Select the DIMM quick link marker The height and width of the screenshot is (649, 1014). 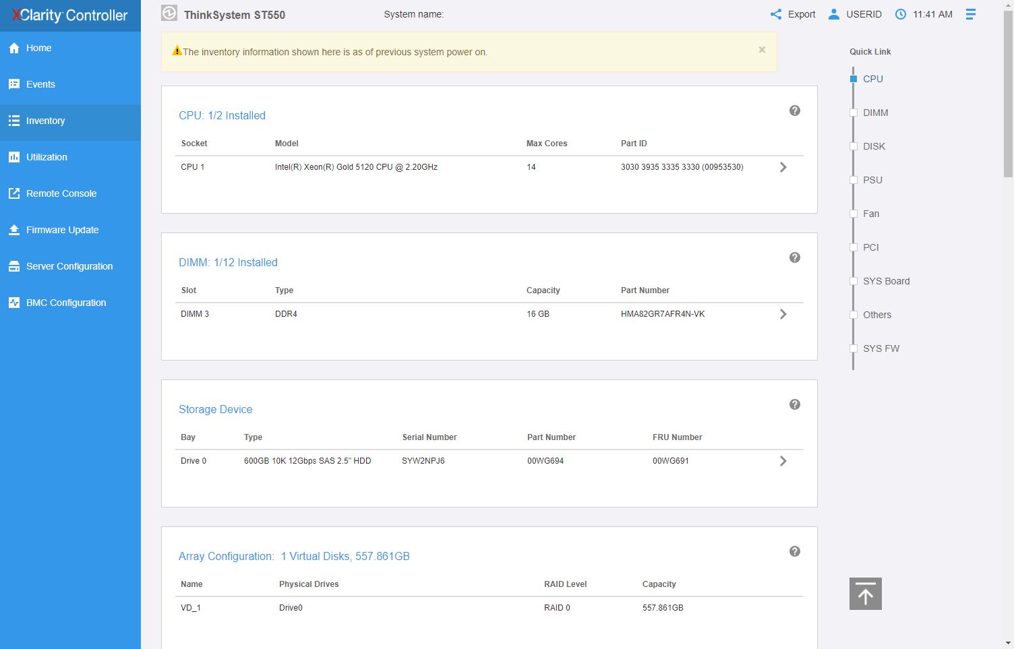point(854,113)
